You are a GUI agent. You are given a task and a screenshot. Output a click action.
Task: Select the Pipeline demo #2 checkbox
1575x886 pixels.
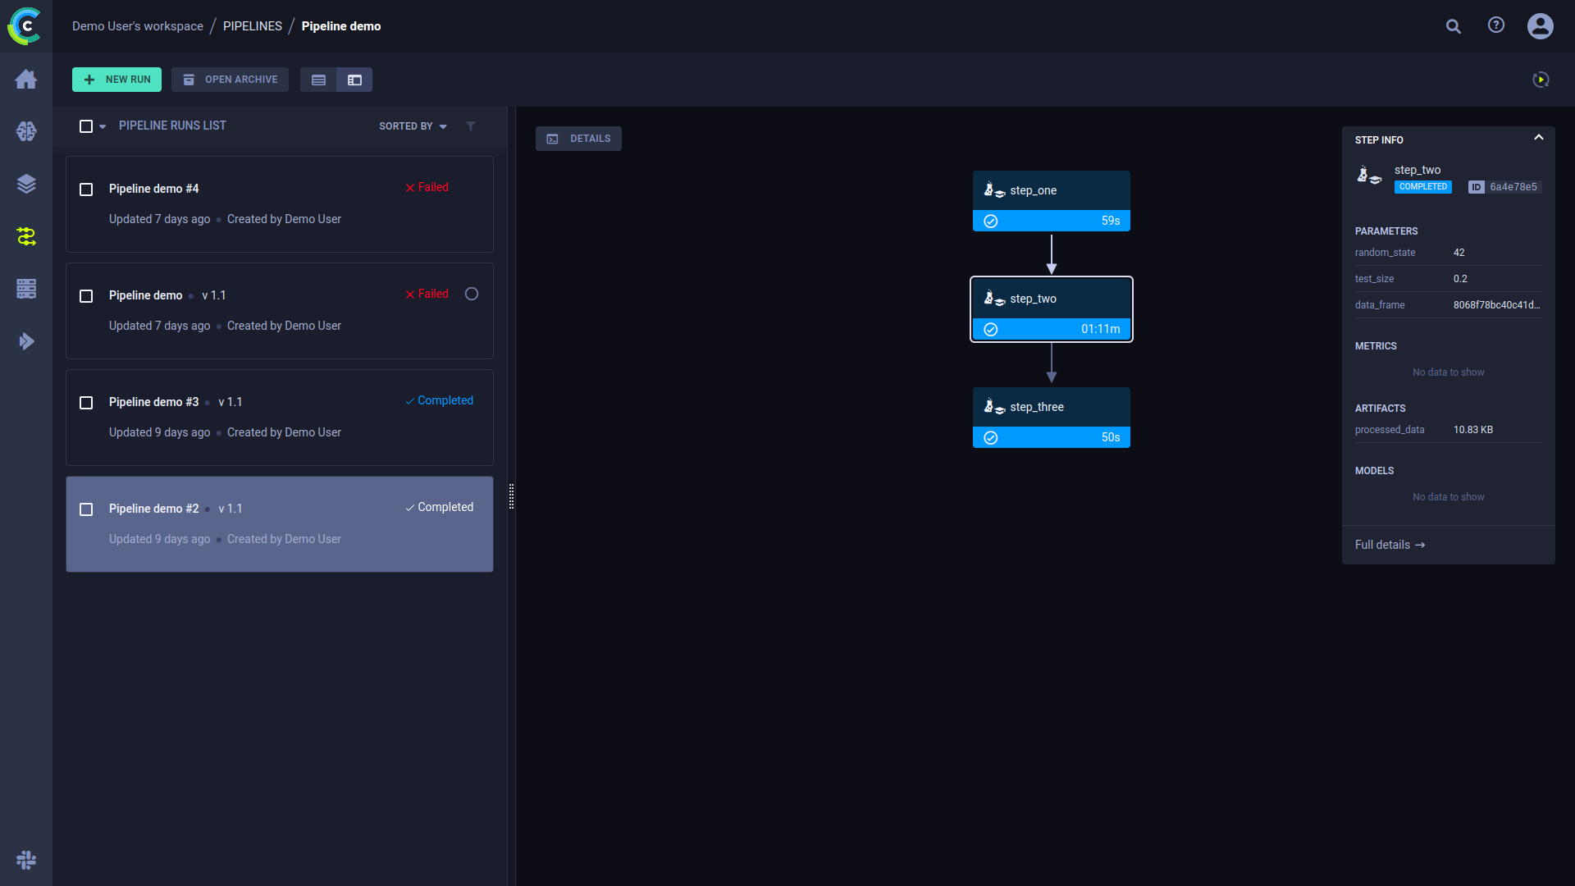(x=86, y=509)
